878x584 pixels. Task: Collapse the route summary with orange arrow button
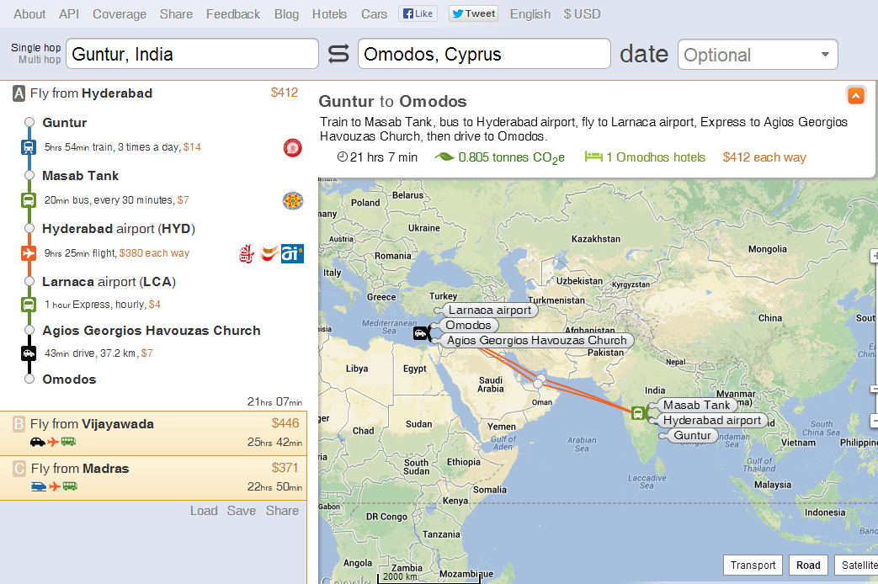click(x=855, y=96)
